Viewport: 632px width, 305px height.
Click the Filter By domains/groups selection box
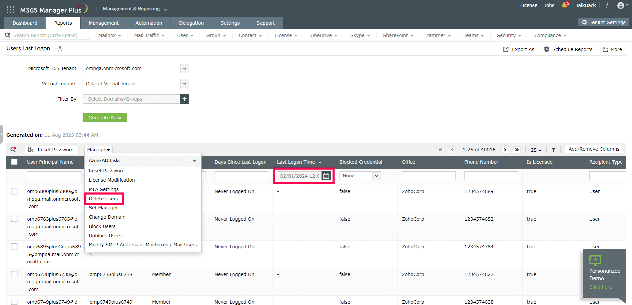131,99
